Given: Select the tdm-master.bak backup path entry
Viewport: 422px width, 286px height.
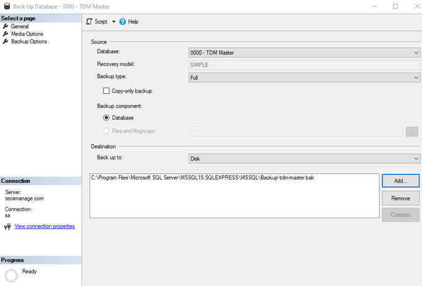Looking at the screenshot, I should 200,178.
